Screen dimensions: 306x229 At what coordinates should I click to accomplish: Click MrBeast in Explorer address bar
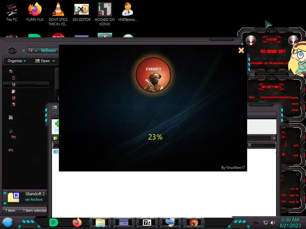click(x=48, y=50)
